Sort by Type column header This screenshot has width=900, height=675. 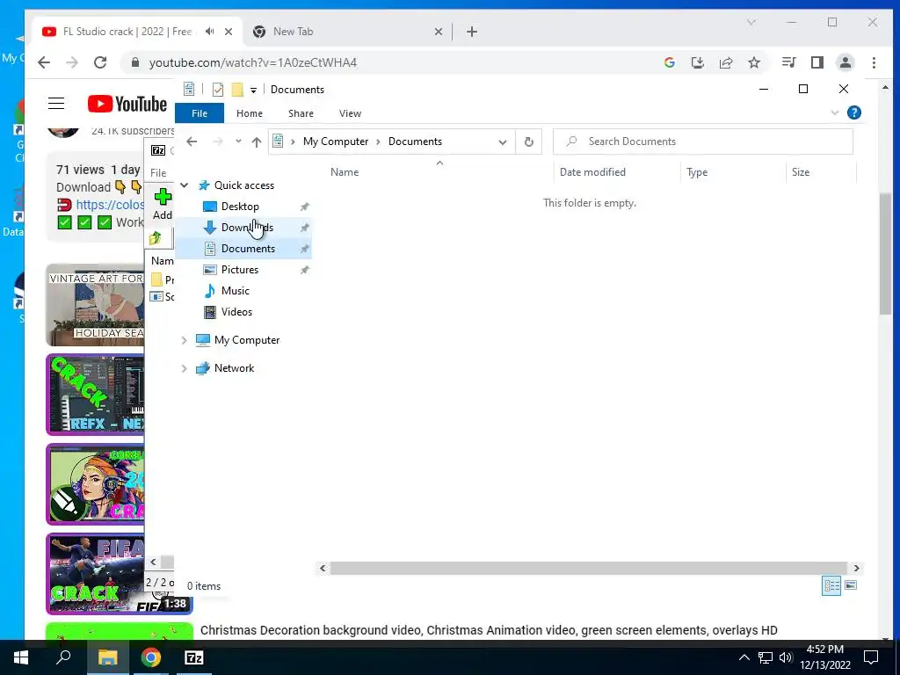pos(697,171)
